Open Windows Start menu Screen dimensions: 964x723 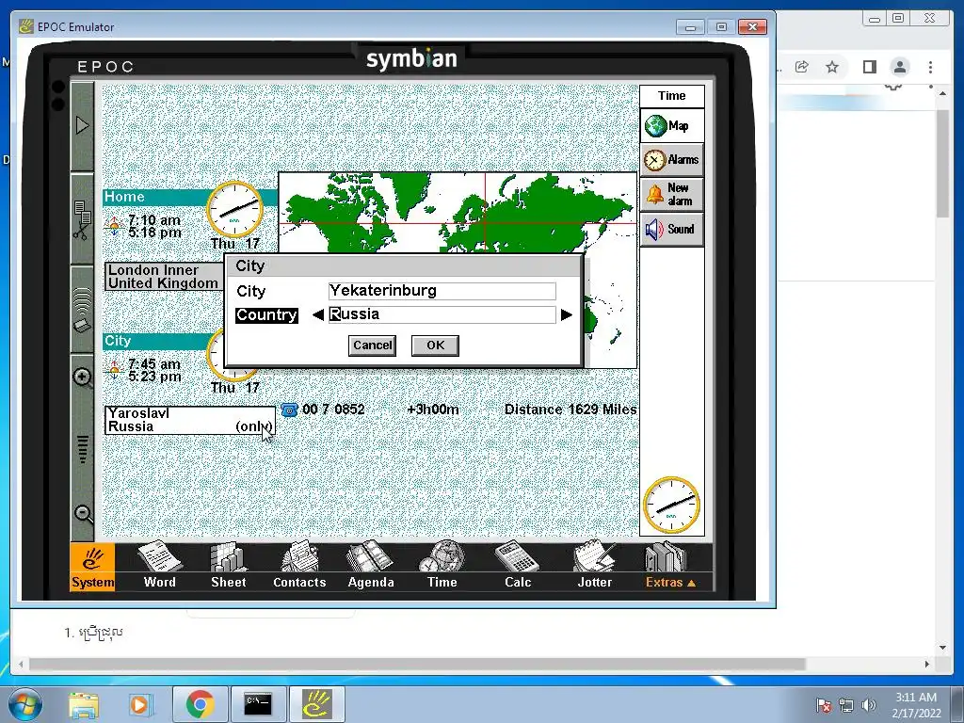coord(25,704)
